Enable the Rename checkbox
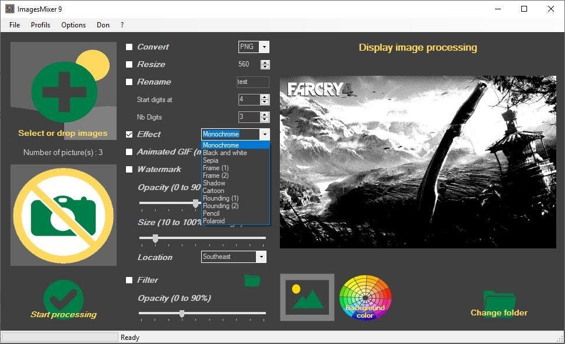 pos(129,82)
